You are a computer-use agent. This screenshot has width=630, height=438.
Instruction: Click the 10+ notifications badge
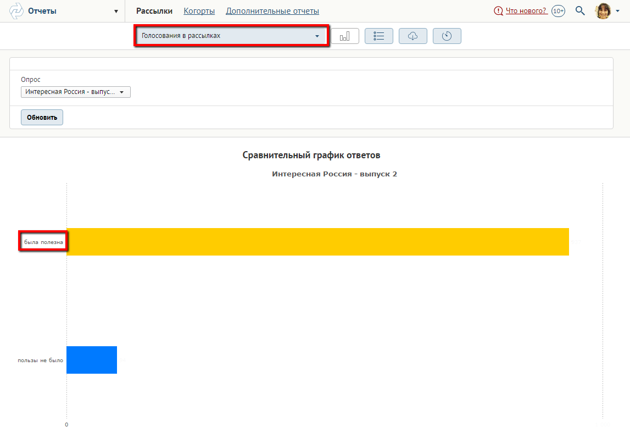[x=558, y=11]
